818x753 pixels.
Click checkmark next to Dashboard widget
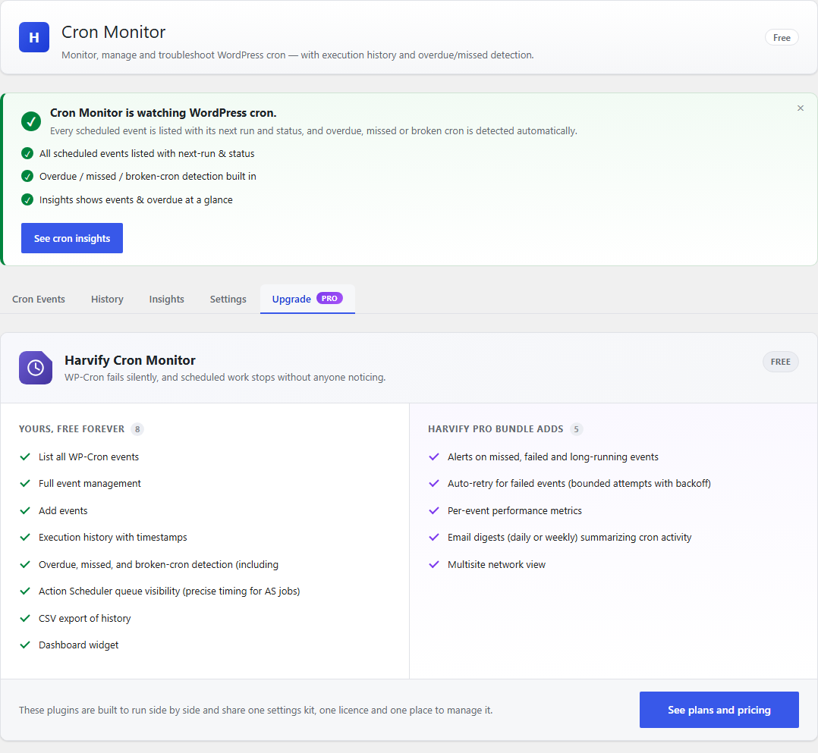[25, 645]
